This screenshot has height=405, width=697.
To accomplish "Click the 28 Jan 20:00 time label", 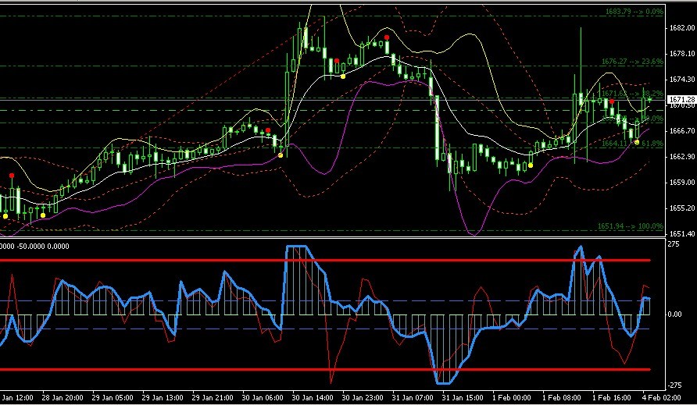I will point(63,397).
